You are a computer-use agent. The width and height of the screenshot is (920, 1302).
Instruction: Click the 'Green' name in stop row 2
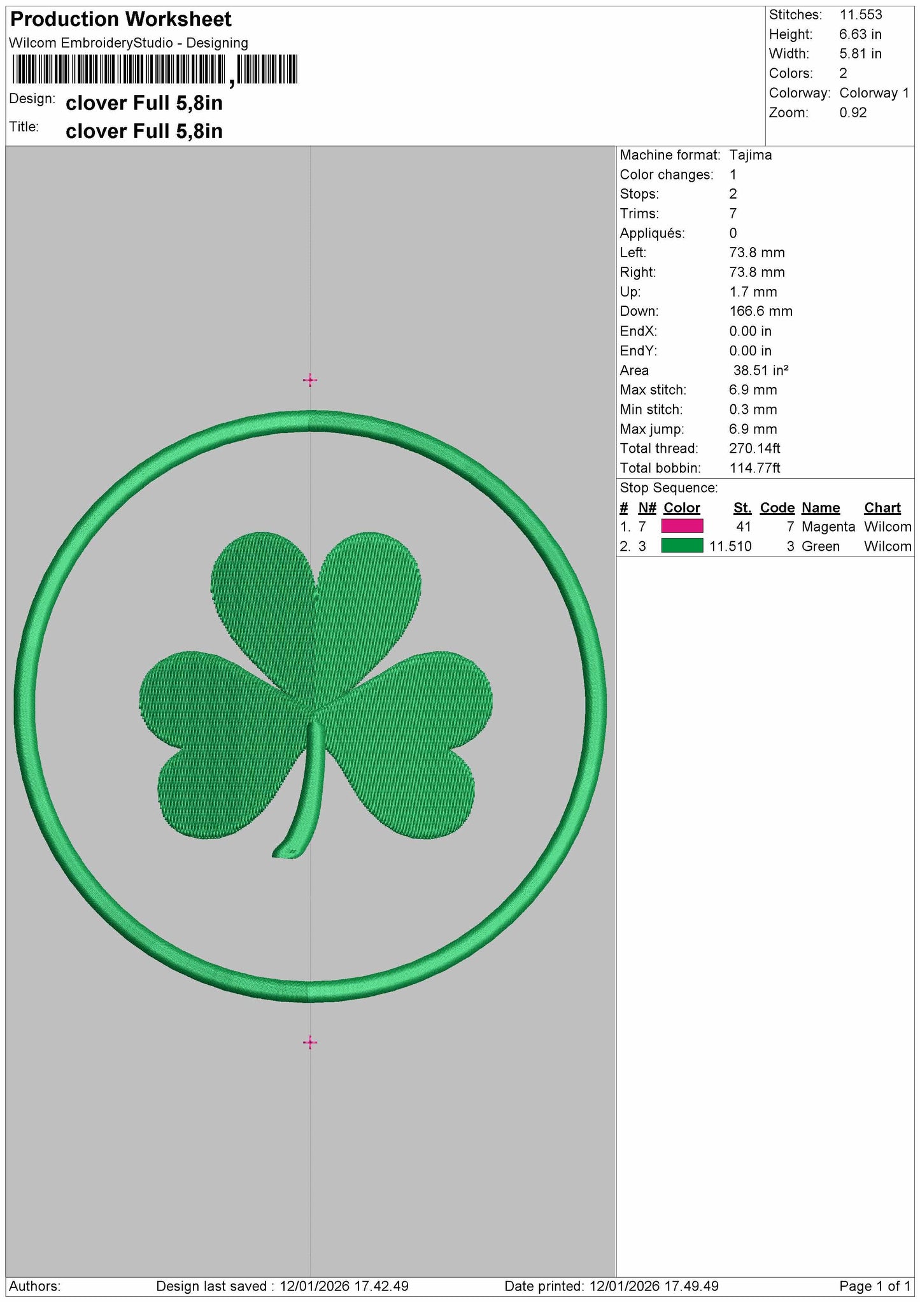click(x=821, y=546)
